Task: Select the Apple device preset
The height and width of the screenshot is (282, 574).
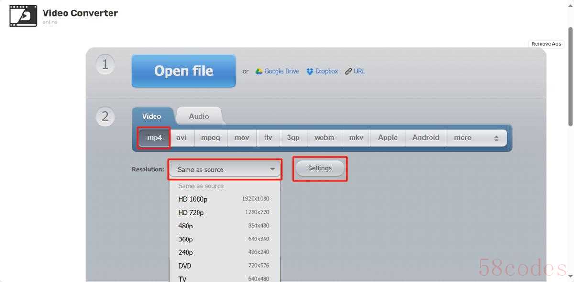Action: click(388, 138)
